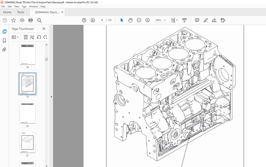Open the fit page options tool
The image size is (266, 167).
pos(174,20)
